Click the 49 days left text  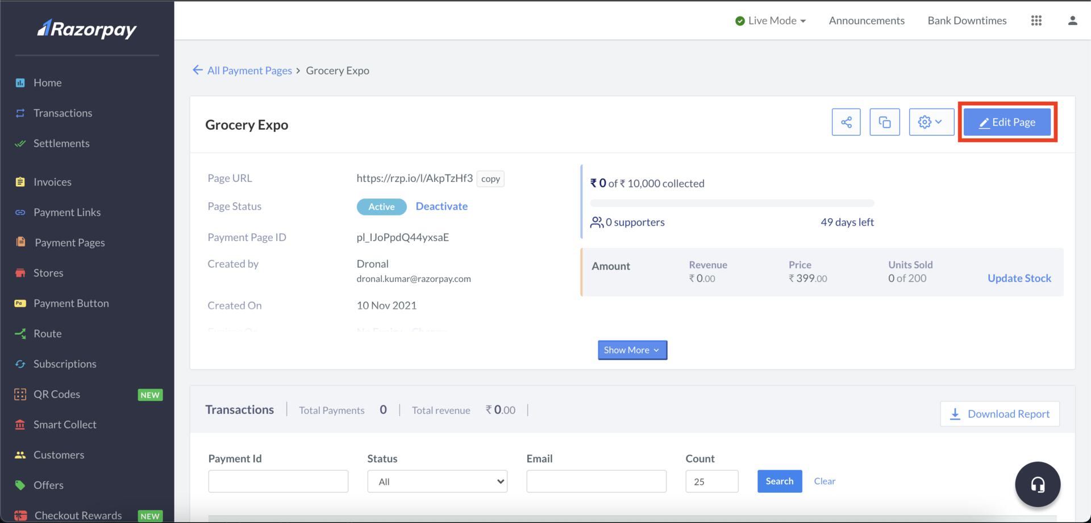click(x=847, y=222)
